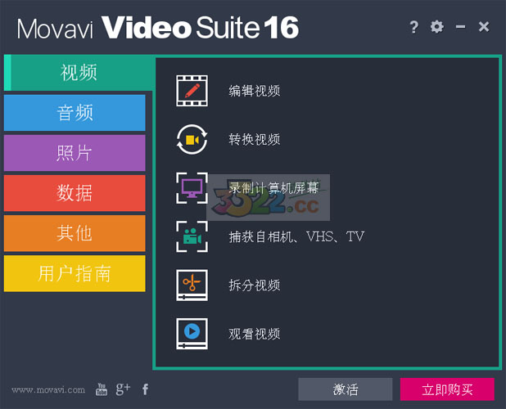Switch to the 音频 (Audio) tab
The height and width of the screenshot is (409, 506).
[x=75, y=113]
